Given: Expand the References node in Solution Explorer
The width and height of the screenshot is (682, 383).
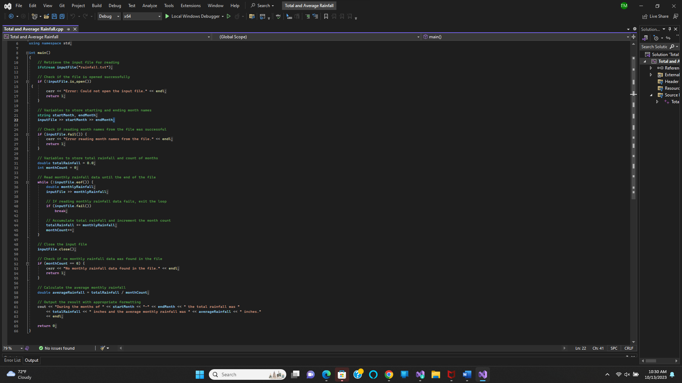Looking at the screenshot, I should coord(651,68).
